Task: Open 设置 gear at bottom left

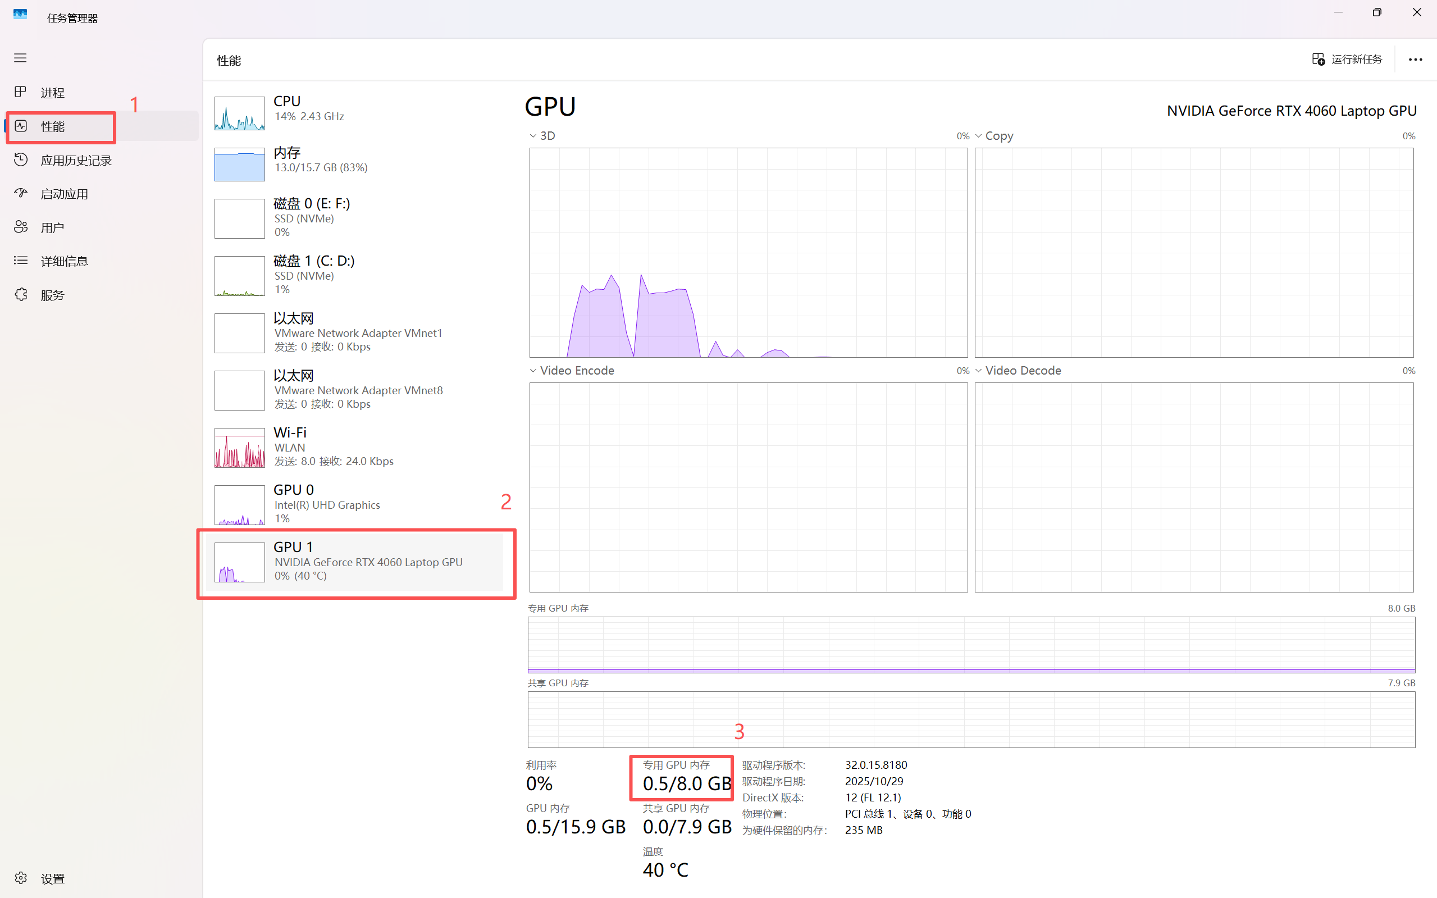Action: coord(21,878)
